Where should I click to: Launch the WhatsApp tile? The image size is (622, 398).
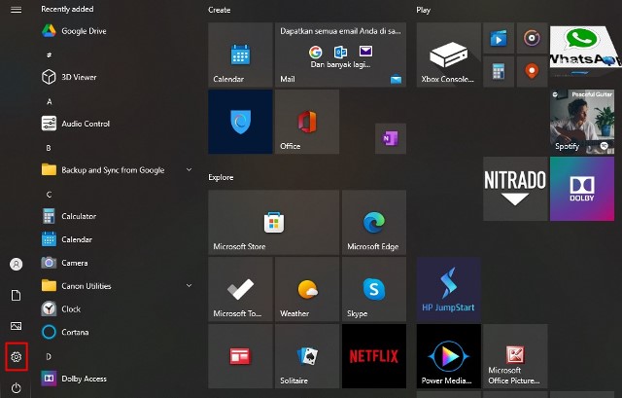coord(583,51)
